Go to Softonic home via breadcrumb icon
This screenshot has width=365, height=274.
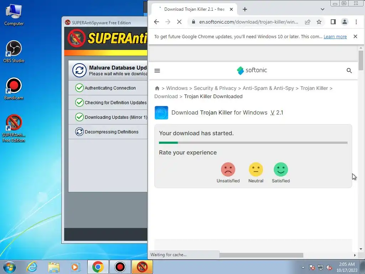tap(157, 88)
